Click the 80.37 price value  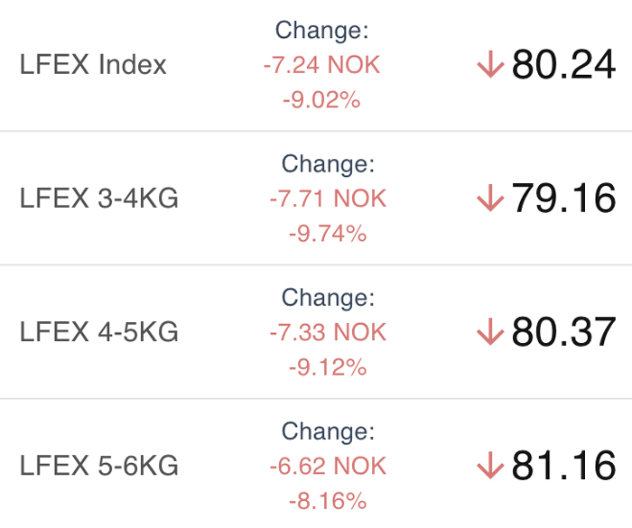tap(563, 332)
